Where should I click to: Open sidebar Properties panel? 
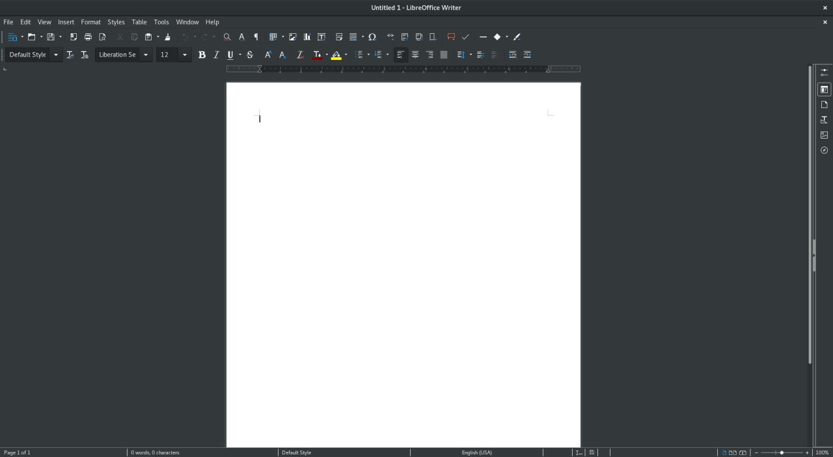[825, 89]
